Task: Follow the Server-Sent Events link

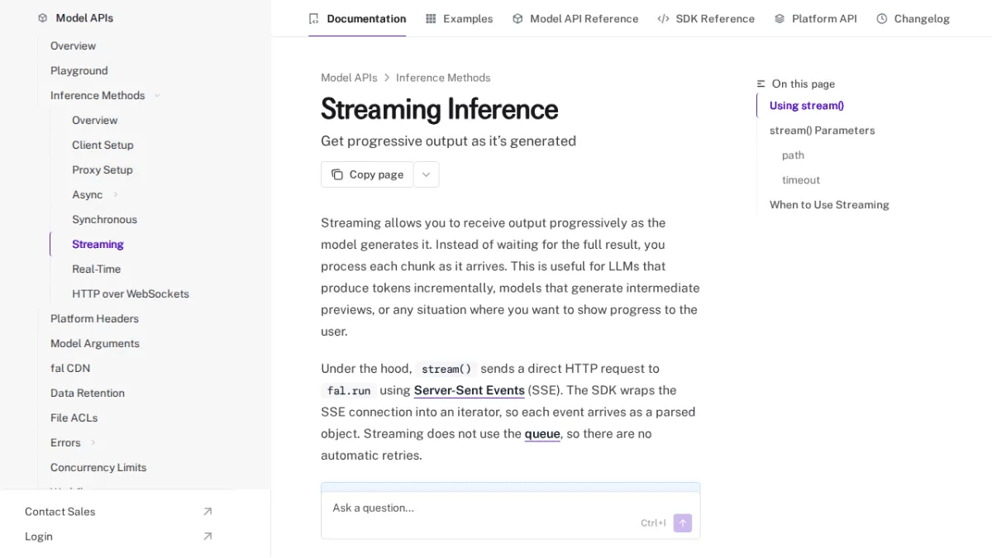Action: [470, 390]
